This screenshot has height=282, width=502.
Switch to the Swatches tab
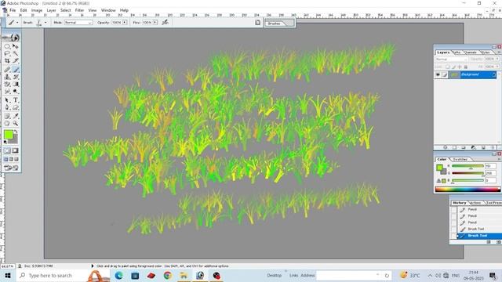(460, 159)
